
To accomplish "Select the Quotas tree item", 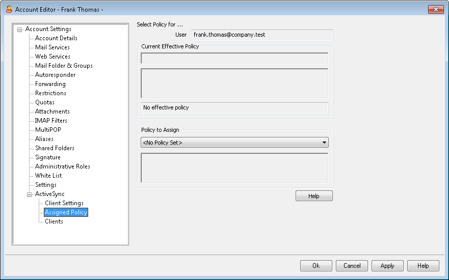I will (45, 102).
